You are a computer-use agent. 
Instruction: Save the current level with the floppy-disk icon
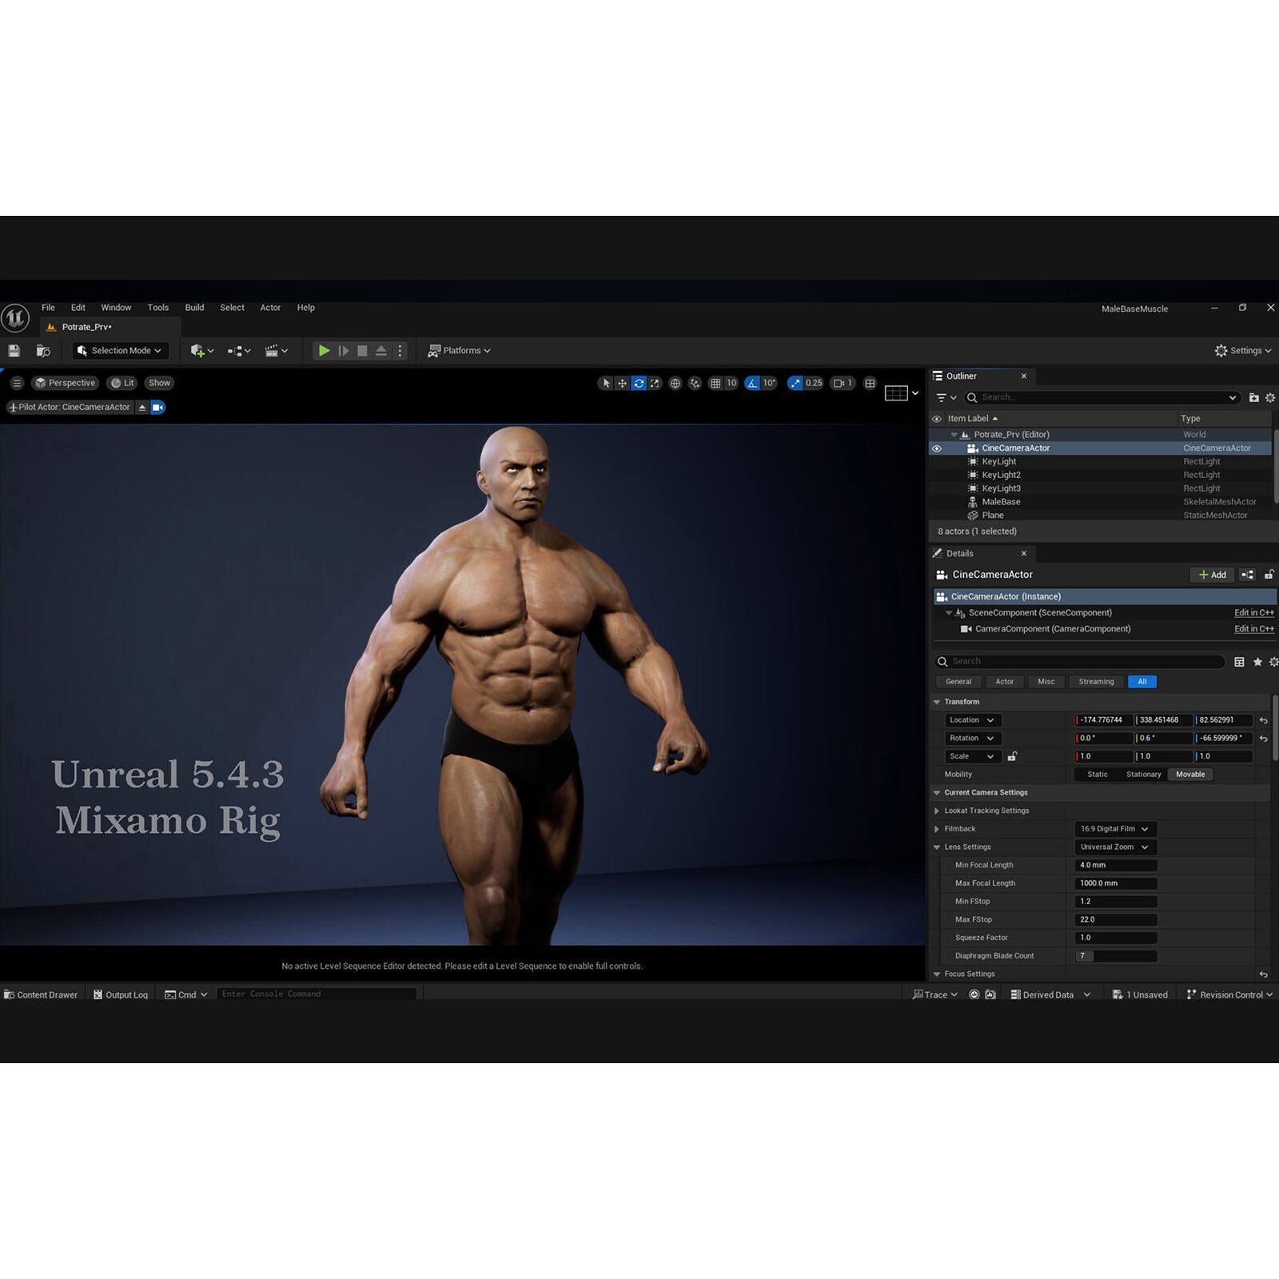click(14, 351)
